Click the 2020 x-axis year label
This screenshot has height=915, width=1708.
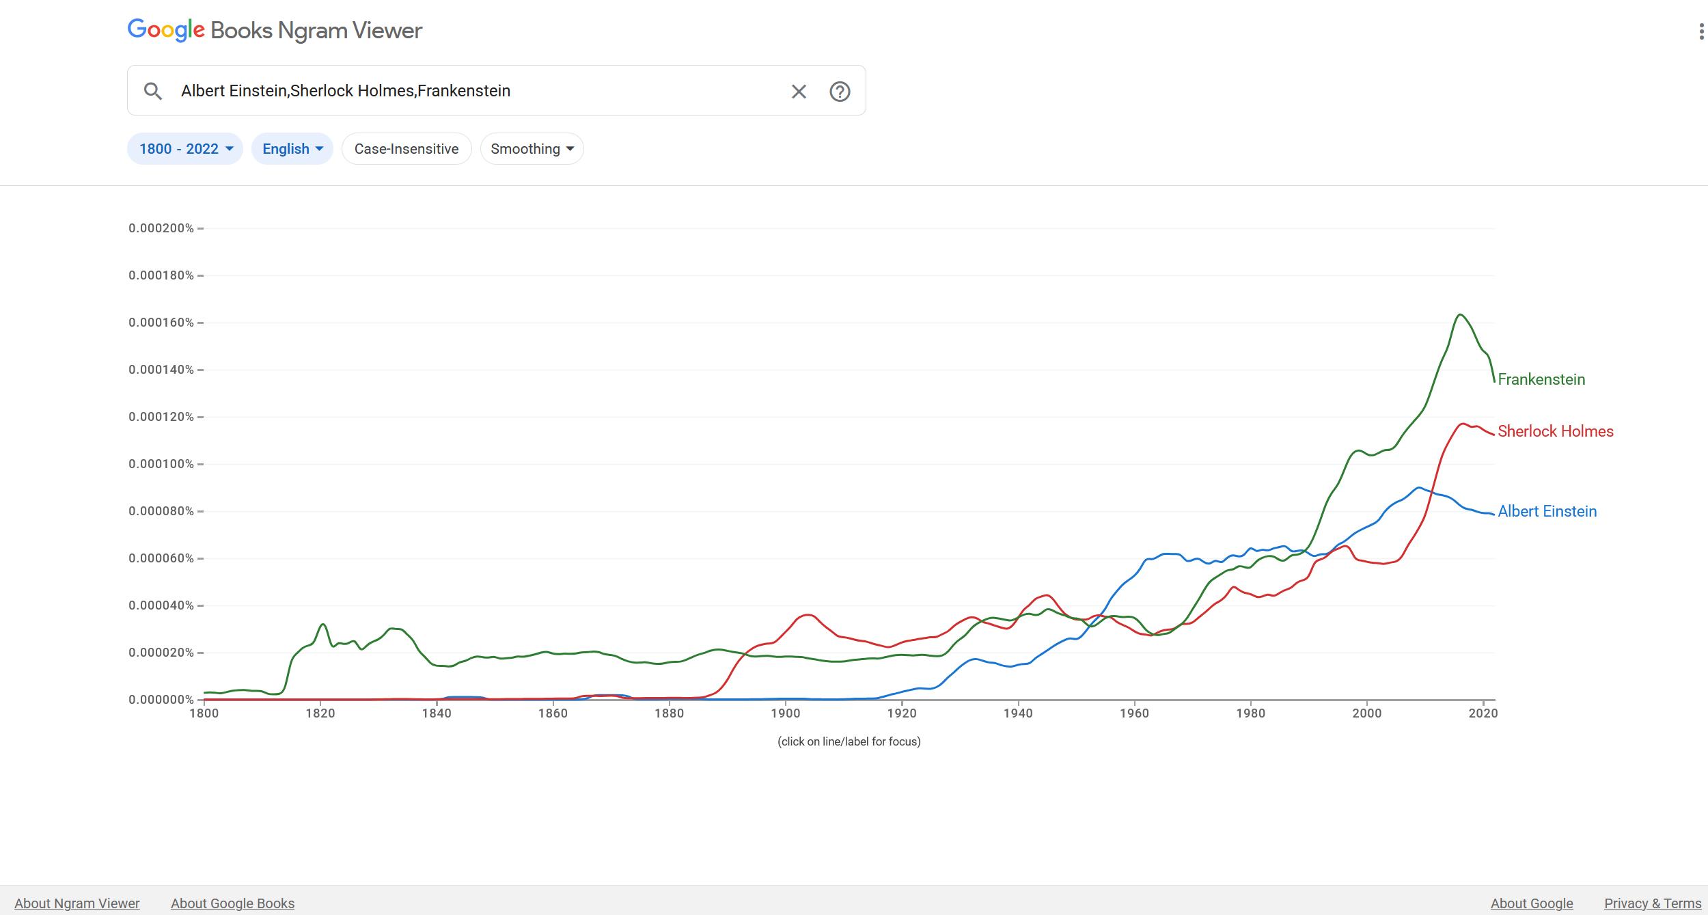click(1483, 713)
